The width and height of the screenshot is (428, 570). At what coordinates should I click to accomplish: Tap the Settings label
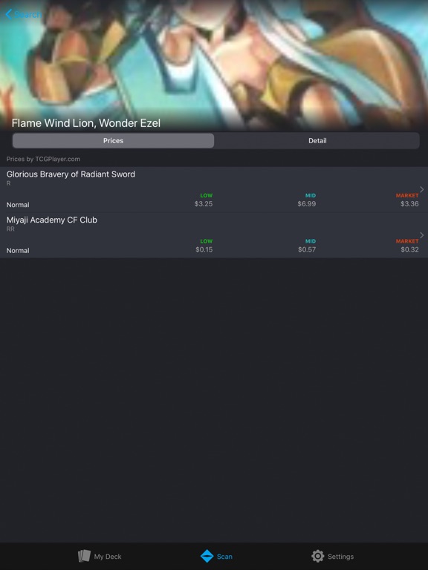(340, 556)
